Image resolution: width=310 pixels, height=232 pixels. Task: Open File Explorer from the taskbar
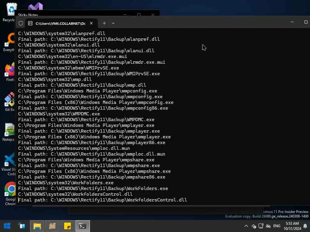coord(37,226)
